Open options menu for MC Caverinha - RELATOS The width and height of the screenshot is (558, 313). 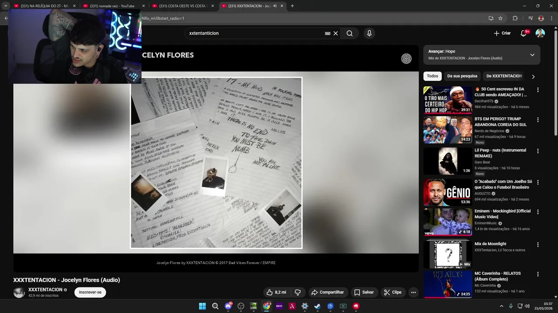click(x=538, y=274)
